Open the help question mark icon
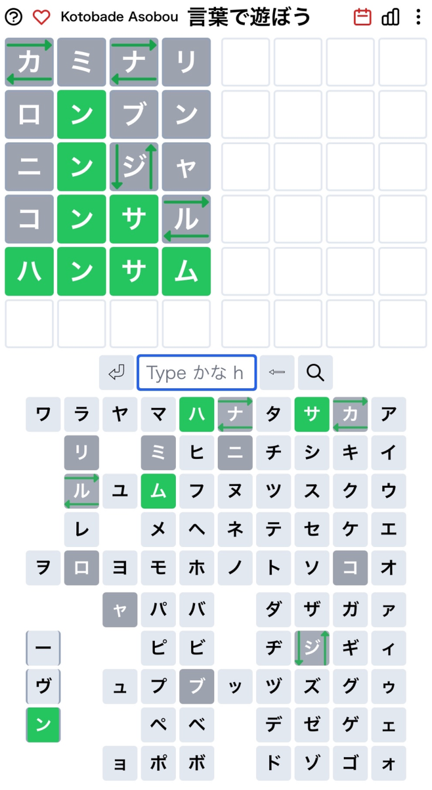The width and height of the screenshot is (432, 790). point(13,17)
